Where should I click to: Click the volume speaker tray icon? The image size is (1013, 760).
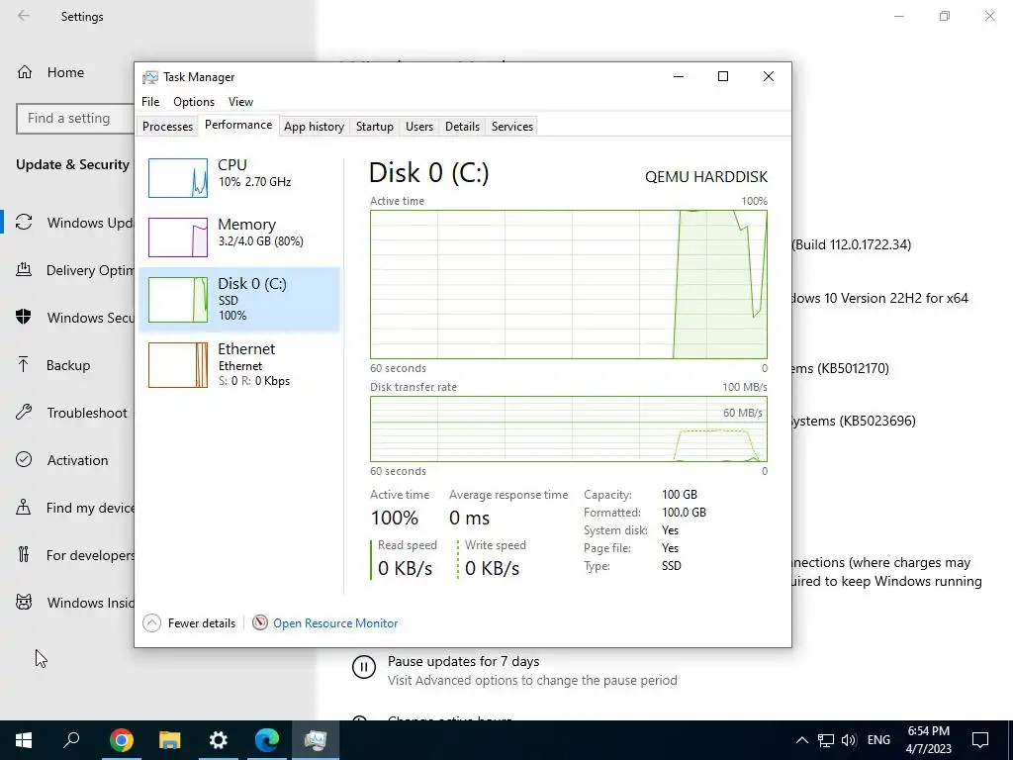(x=849, y=740)
